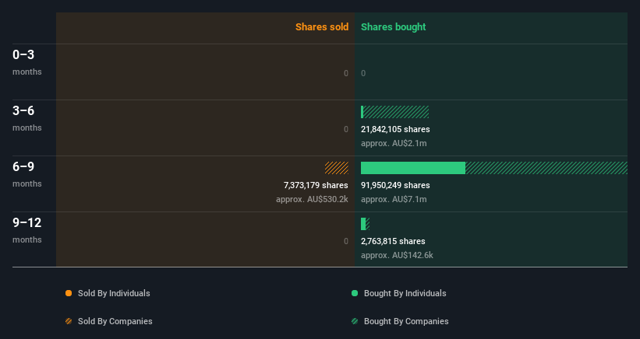The height and width of the screenshot is (339, 640).
Task: Select the Sold By Companies legend label
Action: (115, 321)
